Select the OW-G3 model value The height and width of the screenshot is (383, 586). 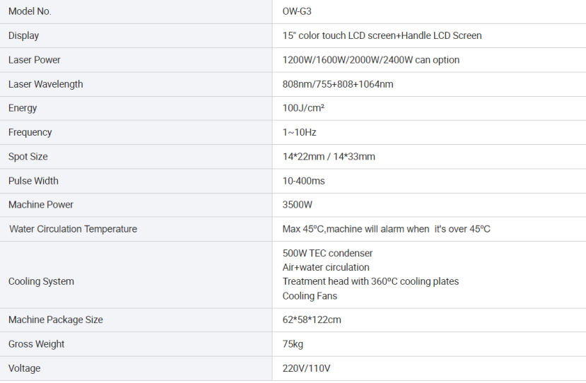[x=297, y=11]
